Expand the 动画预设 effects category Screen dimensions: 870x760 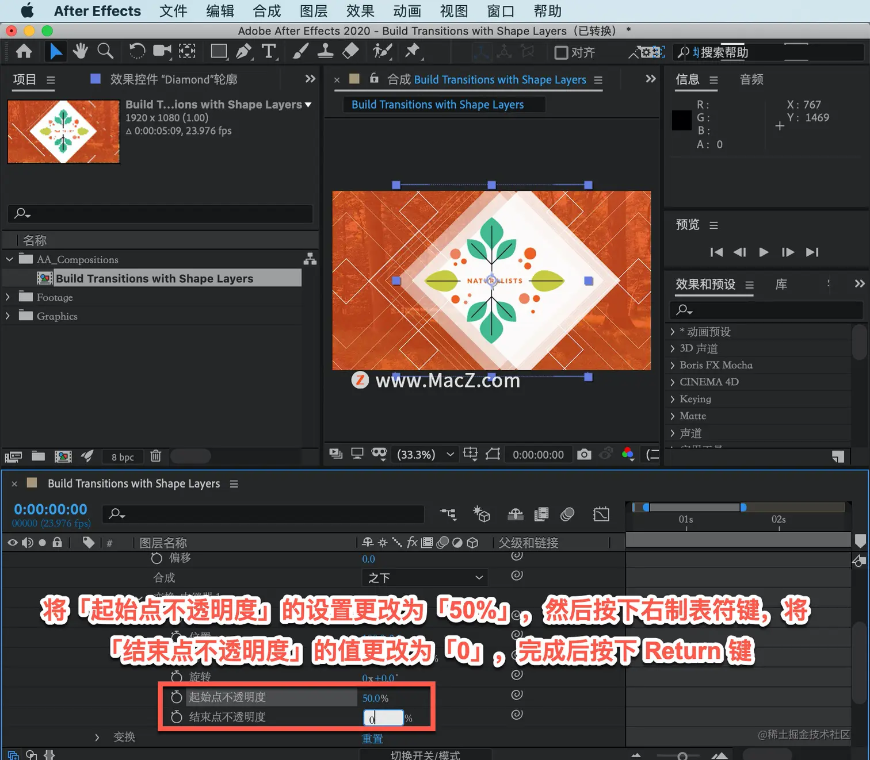pos(672,332)
